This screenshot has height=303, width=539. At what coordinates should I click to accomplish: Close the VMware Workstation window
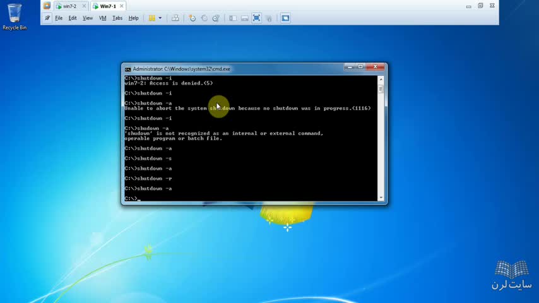[492, 6]
